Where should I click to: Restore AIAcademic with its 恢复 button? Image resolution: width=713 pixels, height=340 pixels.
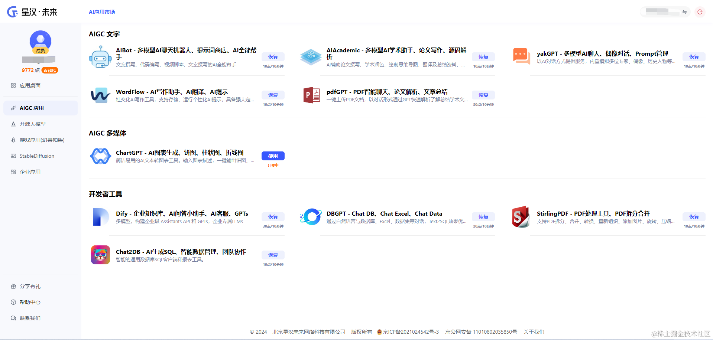click(x=483, y=57)
